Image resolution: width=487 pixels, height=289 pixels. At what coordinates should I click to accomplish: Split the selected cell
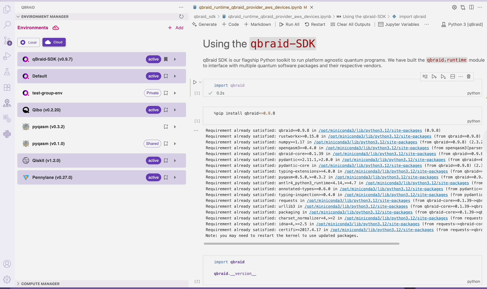point(453,77)
